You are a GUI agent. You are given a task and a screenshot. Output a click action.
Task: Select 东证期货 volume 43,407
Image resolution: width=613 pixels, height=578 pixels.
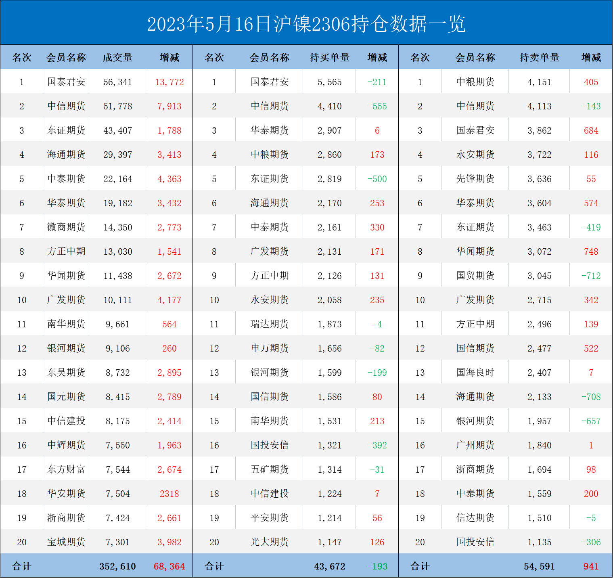[117, 130]
